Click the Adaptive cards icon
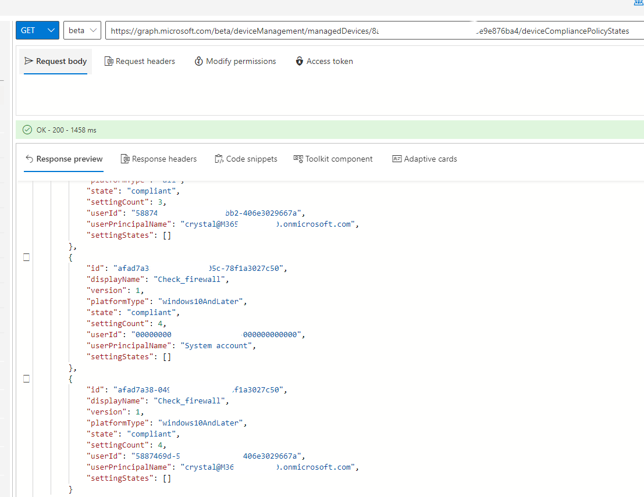The height and width of the screenshot is (497, 644). click(397, 159)
